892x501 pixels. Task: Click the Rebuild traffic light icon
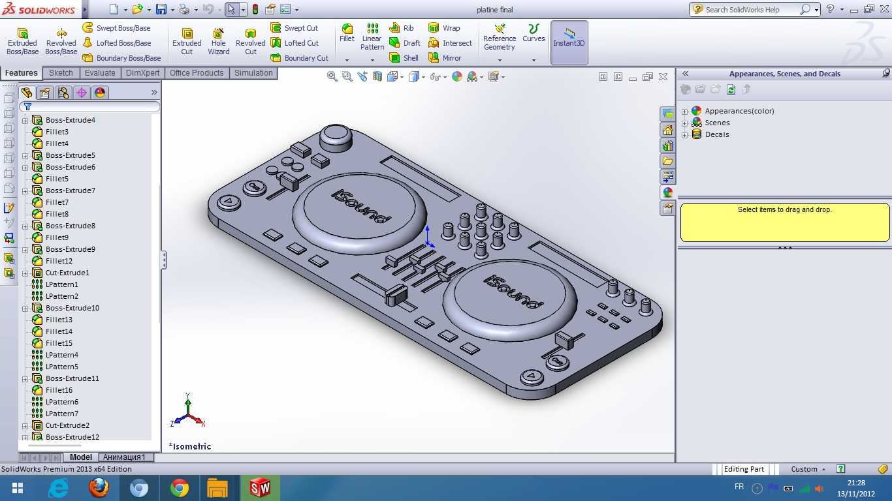click(x=255, y=10)
